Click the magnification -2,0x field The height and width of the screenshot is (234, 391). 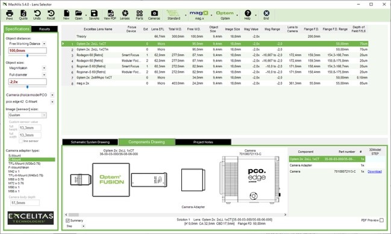(x=28, y=82)
